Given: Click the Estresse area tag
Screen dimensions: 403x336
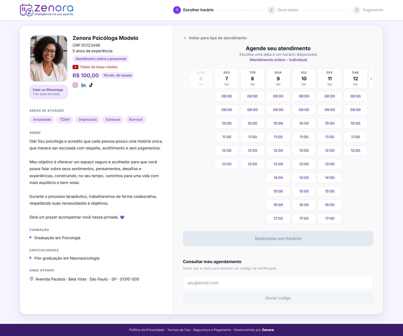Looking at the screenshot, I should 113,120.
